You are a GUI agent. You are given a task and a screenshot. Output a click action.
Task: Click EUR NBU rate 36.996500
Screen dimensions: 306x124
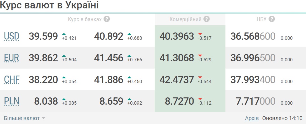(253, 58)
